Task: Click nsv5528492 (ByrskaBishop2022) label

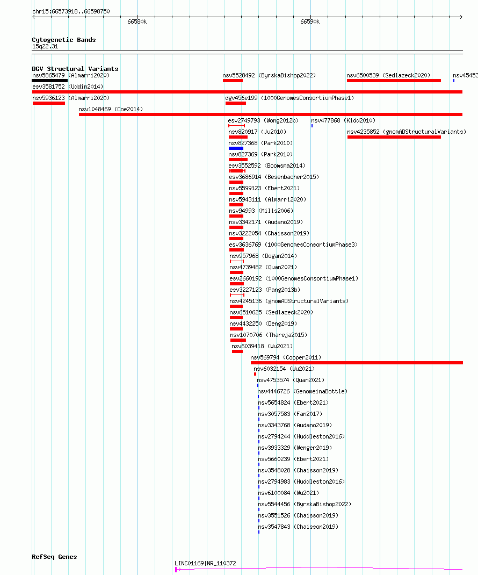Action: [269, 75]
